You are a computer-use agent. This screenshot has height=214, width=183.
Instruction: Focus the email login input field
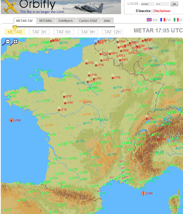148,4
